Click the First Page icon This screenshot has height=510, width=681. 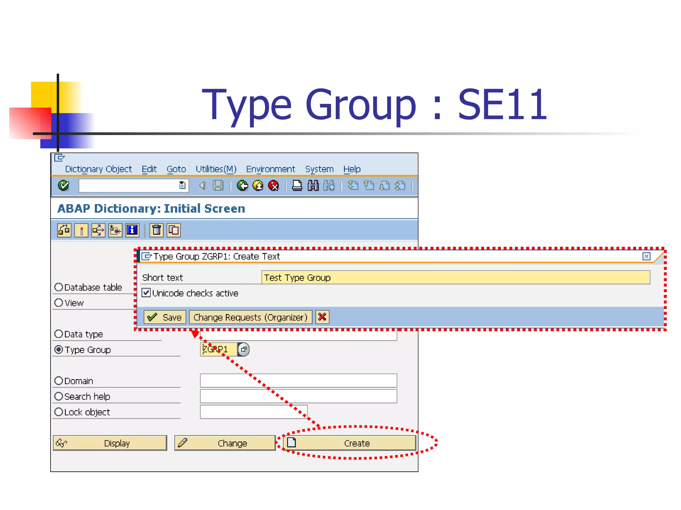coord(353,185)
